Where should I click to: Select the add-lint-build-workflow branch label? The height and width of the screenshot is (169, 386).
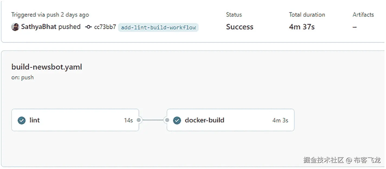tap(158, 28)
